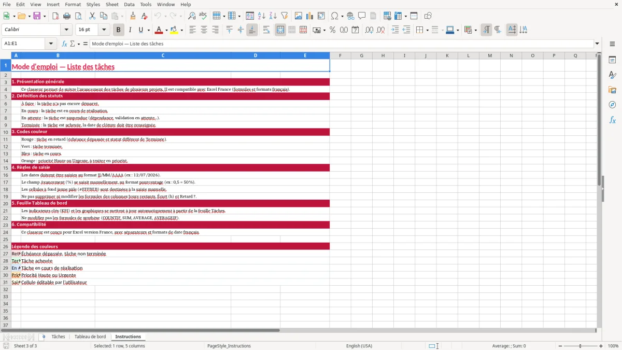Toggle Right-To-Left paragraph direction
Viewport: 622px width, 350px height.
pyautogui.click(x=498, y=30)
